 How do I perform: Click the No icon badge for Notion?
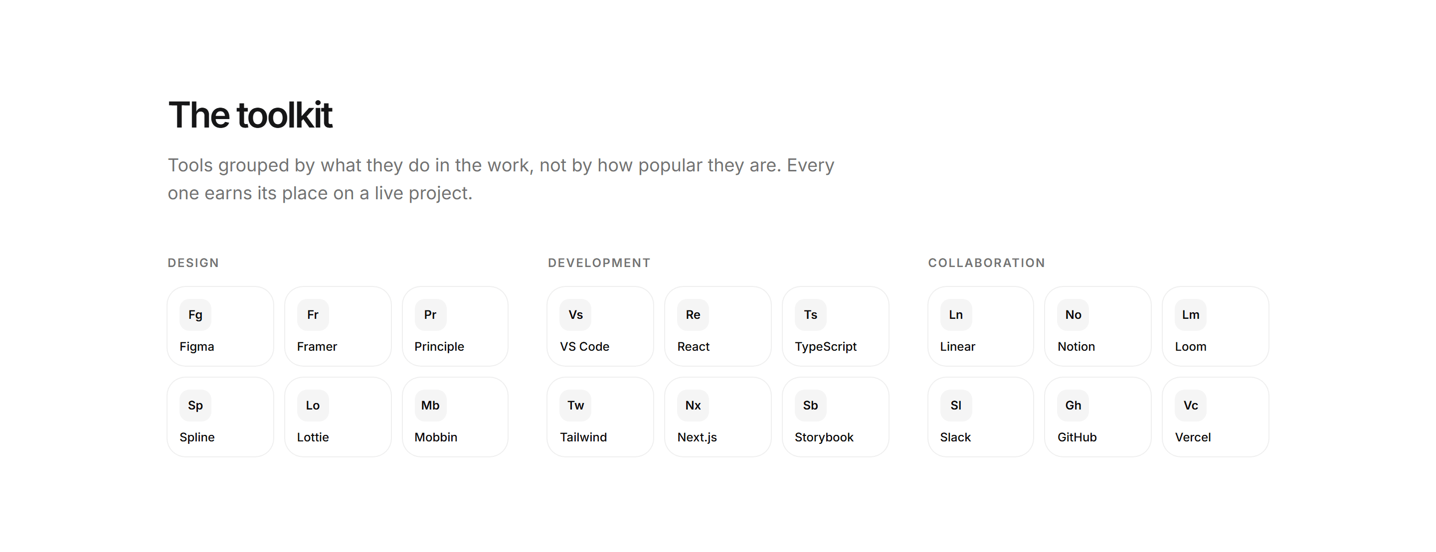coord(1073,315)
